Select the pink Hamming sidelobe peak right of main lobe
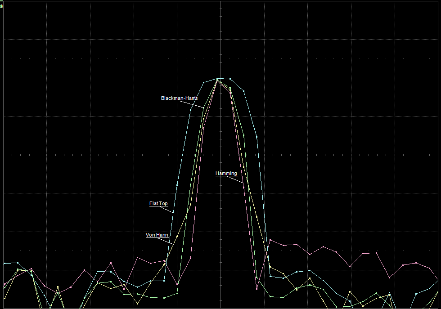The width and height of the screenshot is (441, 309). [x=270, y=240]
